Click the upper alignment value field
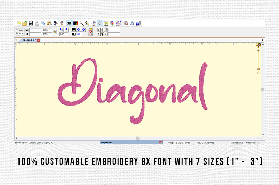Image resolution: width=279 pixels, height=185 pixels. 114,30
